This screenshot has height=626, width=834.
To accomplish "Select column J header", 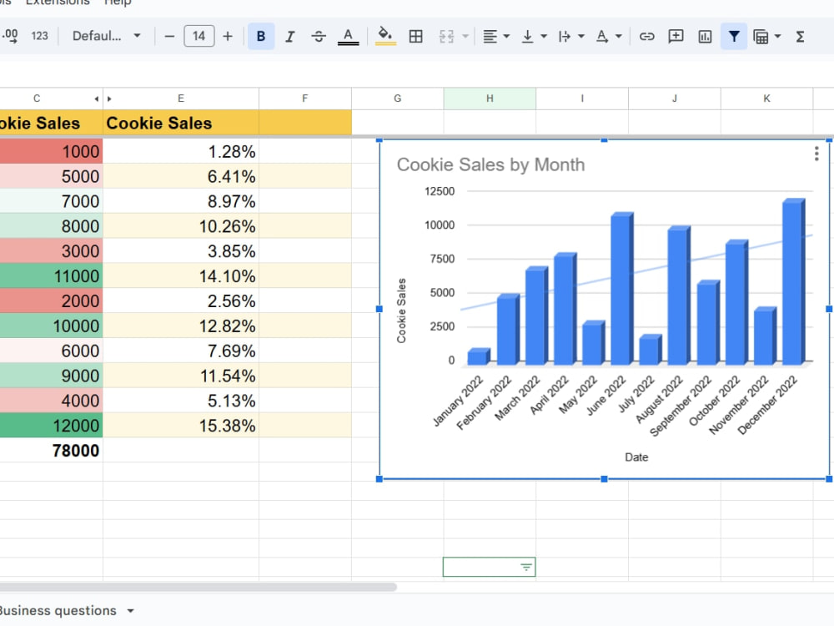I will tap(675, 98).
